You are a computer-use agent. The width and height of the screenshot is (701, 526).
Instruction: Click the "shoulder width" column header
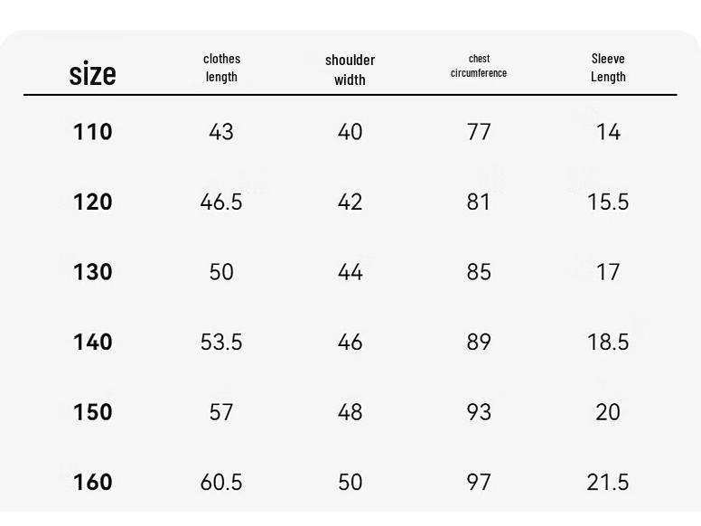pyautogui.click(x=350, y=70)
